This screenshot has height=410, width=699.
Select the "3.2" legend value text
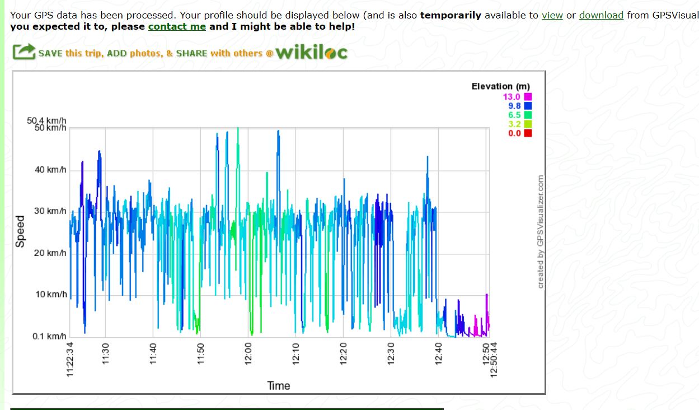514,124
